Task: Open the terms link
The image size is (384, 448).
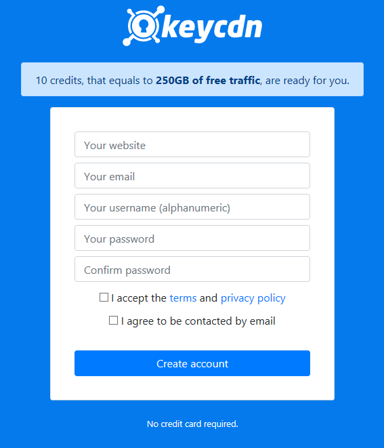Action: coord(183,298)
